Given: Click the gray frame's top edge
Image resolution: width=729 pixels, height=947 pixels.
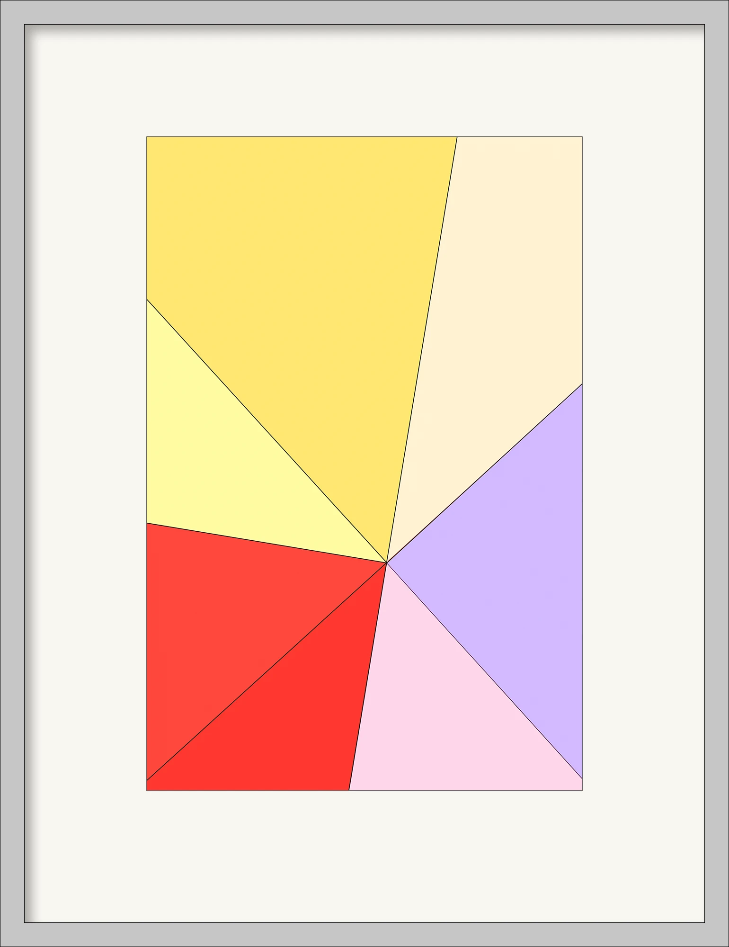Looking at the screenshot, I should pyautogui.click(x=364, y=12).
